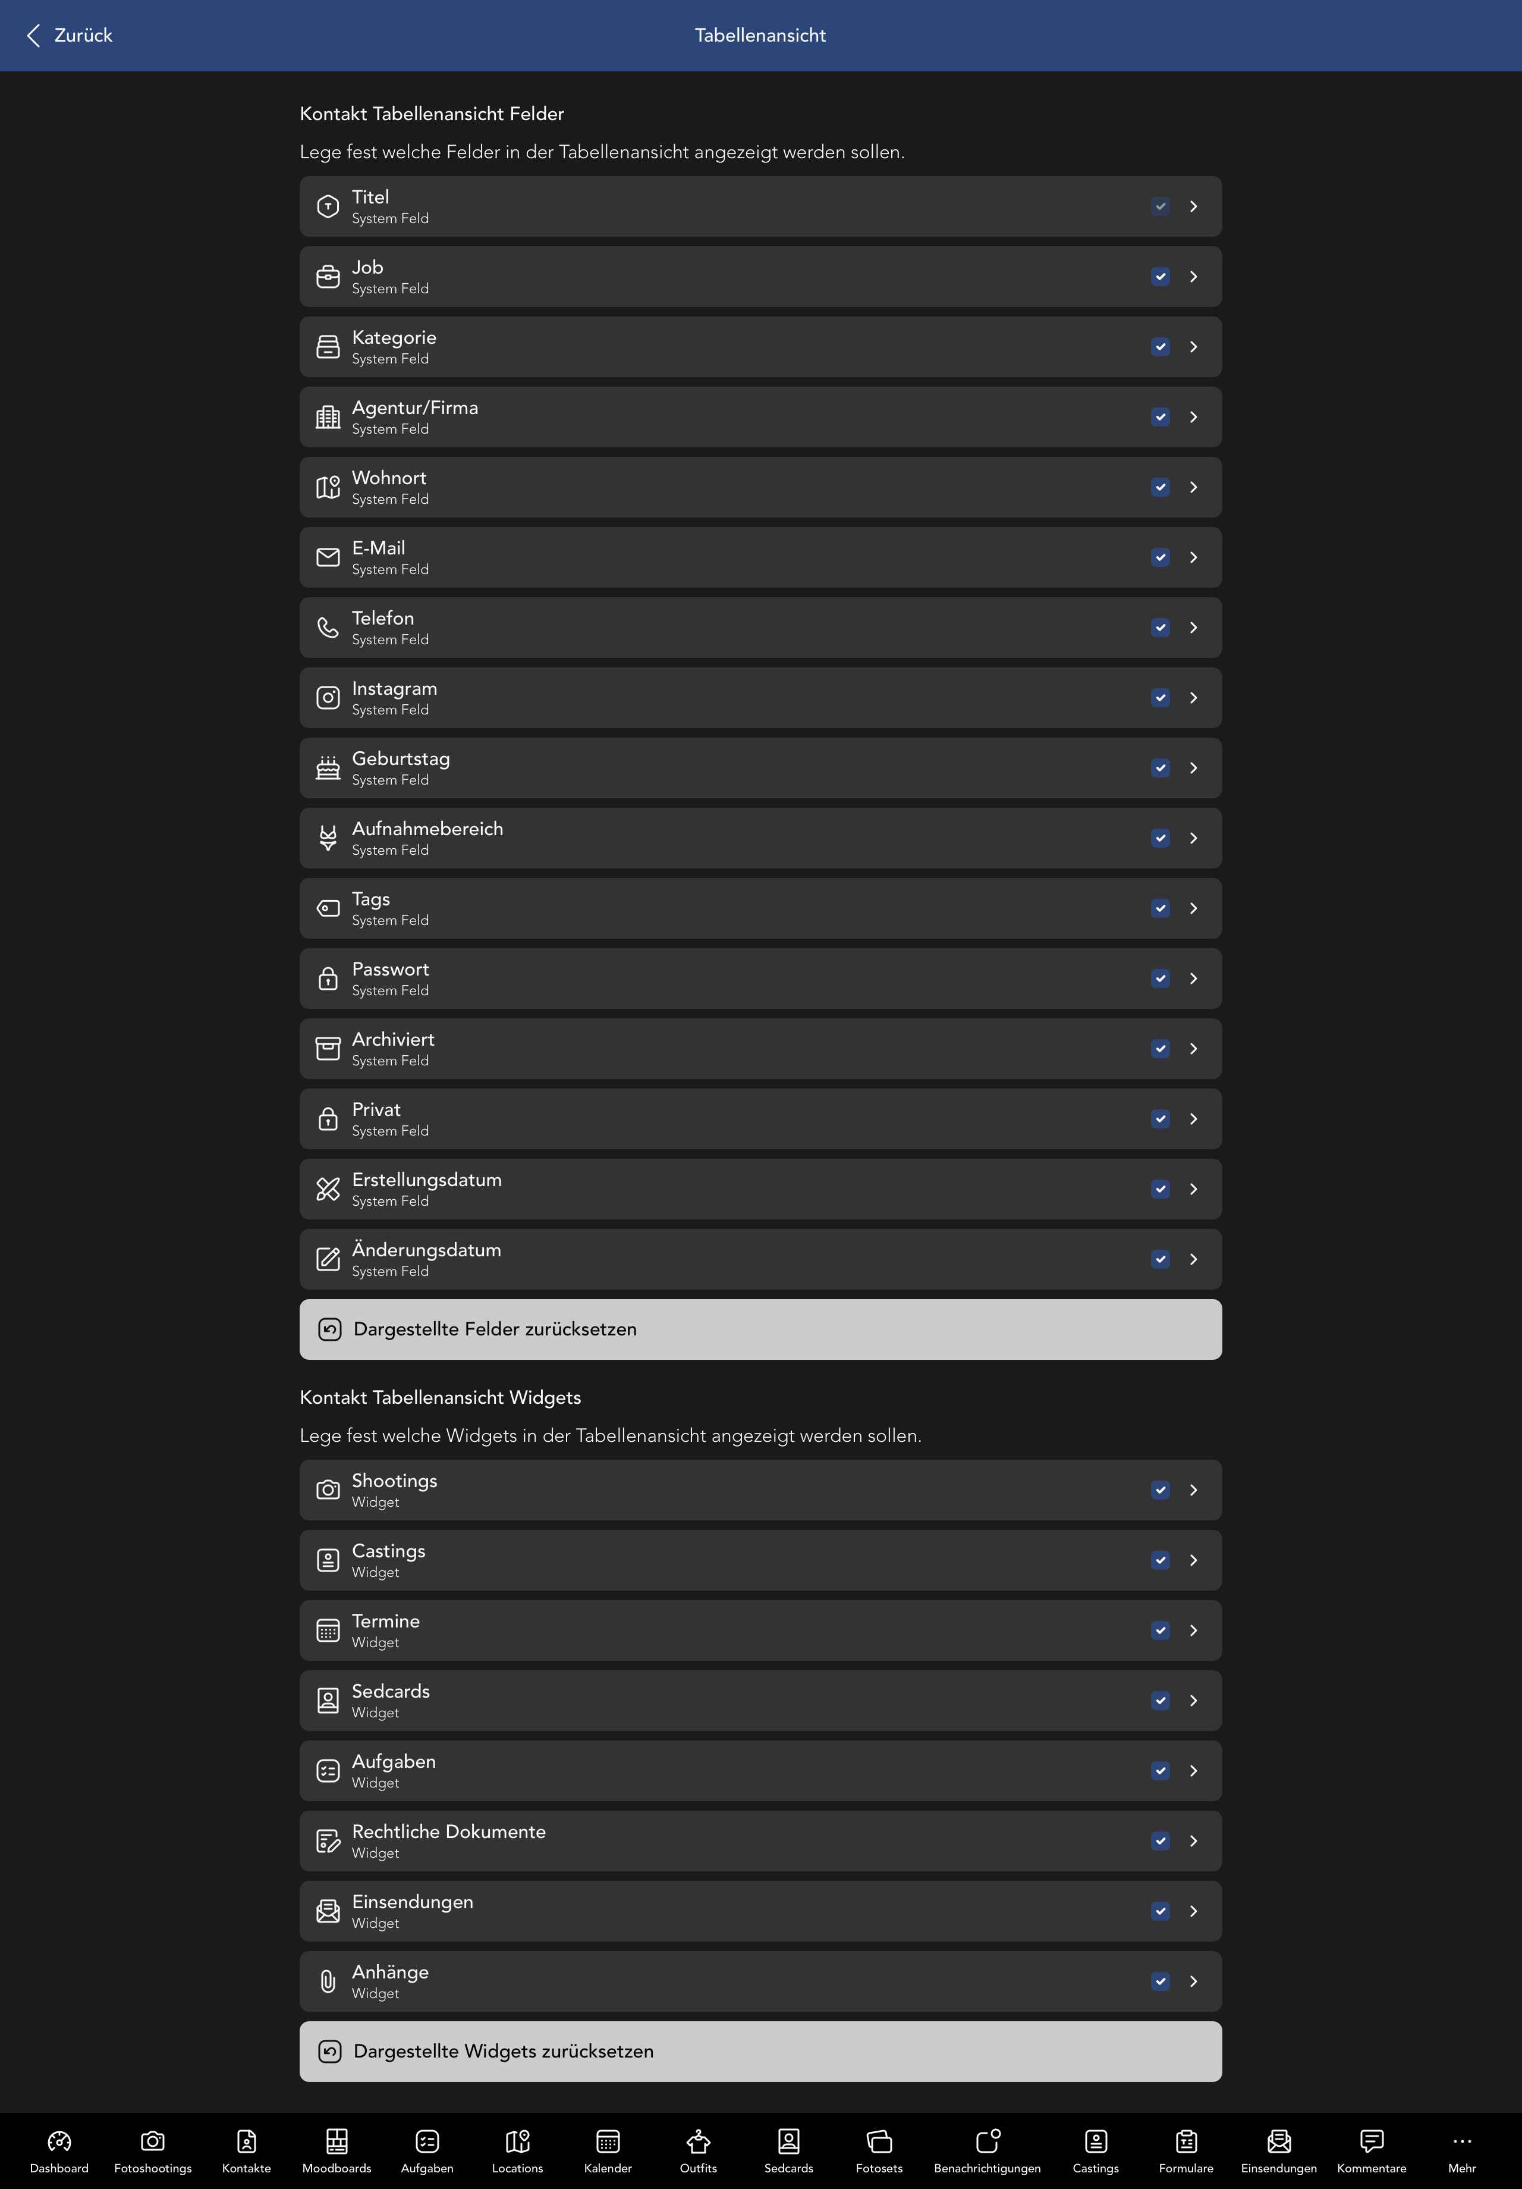Toggle the Titel field checkbox

point(1161,206)
